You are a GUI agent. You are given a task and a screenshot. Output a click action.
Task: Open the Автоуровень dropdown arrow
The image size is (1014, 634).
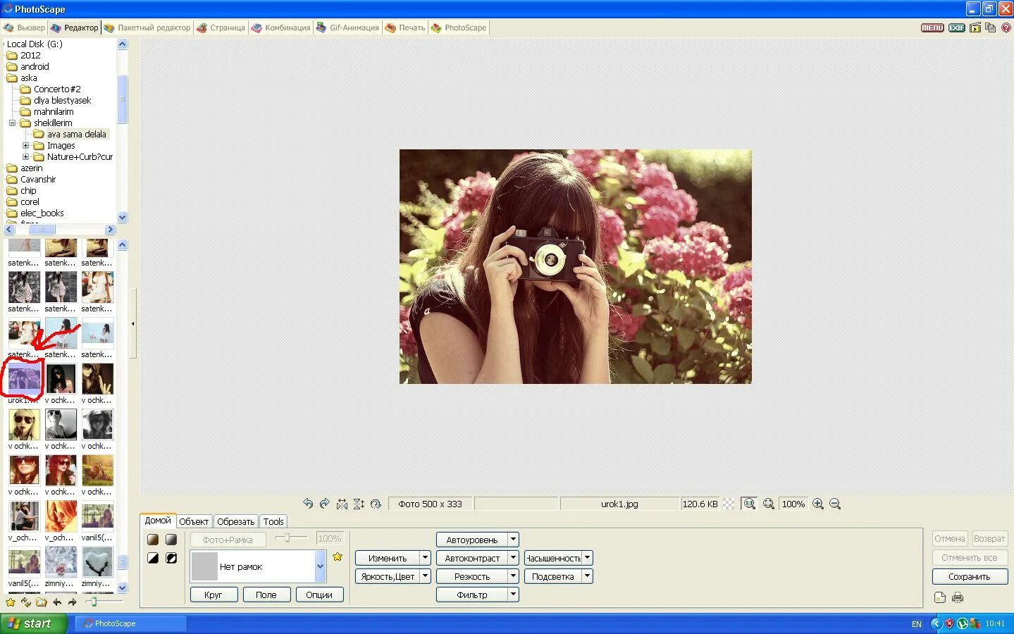[514, 540]
